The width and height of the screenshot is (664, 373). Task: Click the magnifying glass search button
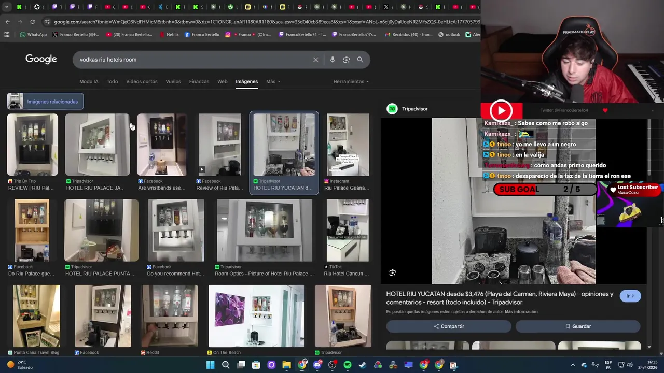tap(360, 60)
